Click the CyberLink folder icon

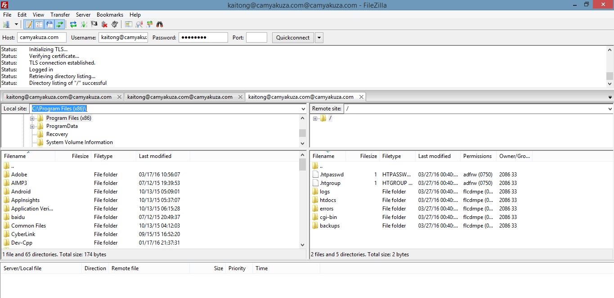6,234
